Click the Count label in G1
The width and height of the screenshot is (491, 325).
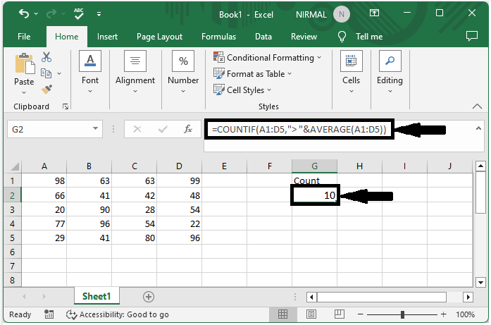click(306, 181)
